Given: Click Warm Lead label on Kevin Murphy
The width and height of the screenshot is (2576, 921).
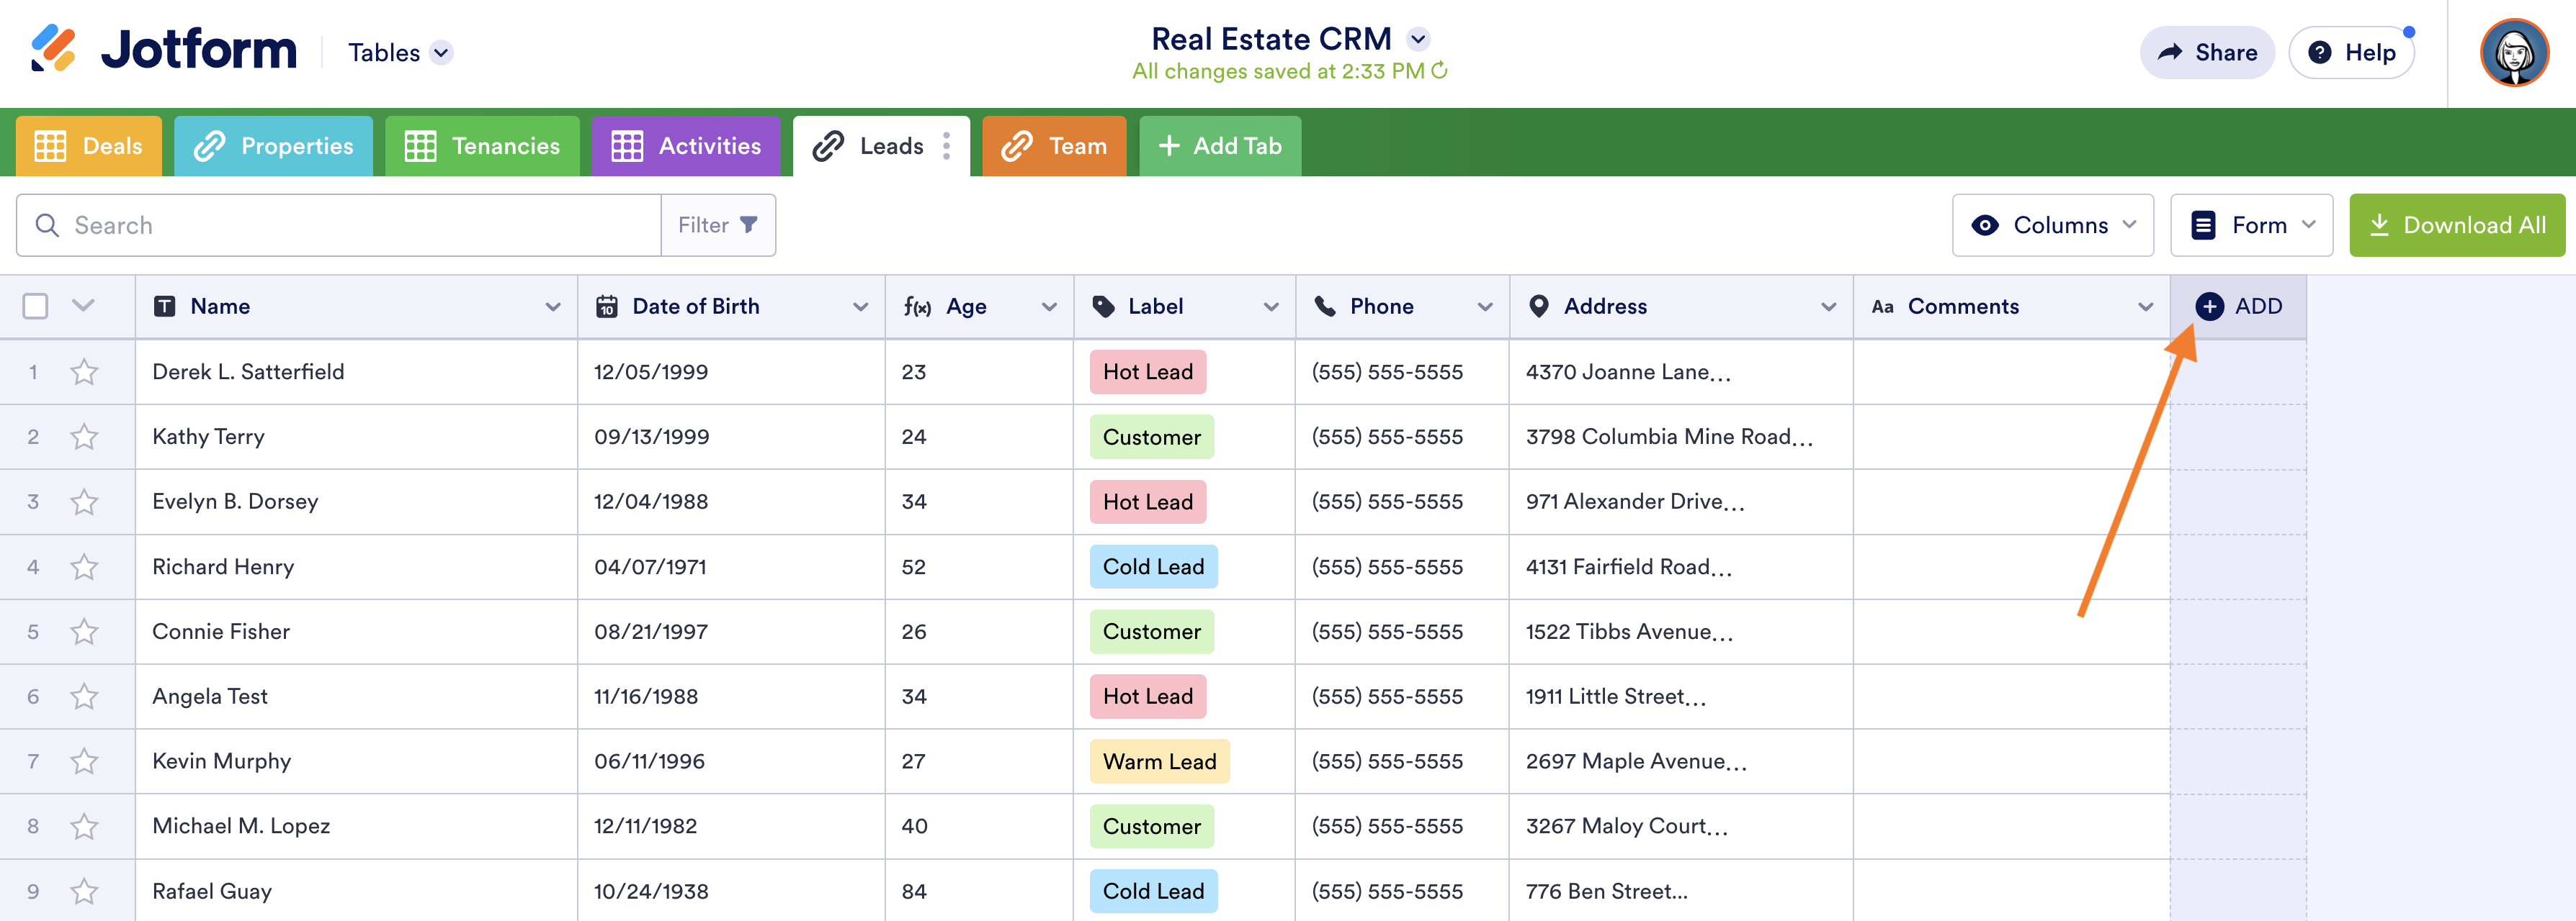Looking at the screenshot, I should pyautogui.click(x=1159, y=762).
